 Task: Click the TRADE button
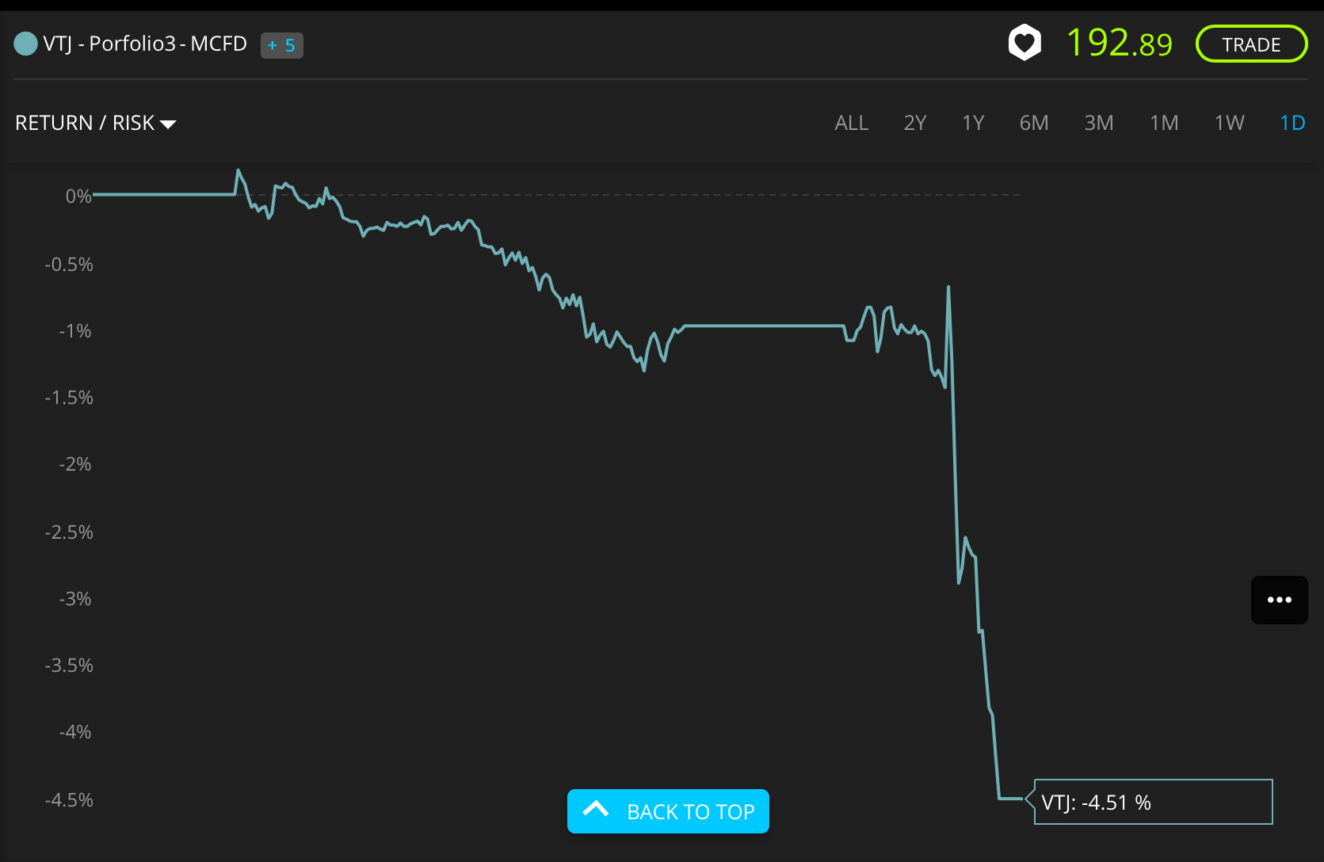coord(1251,44)
